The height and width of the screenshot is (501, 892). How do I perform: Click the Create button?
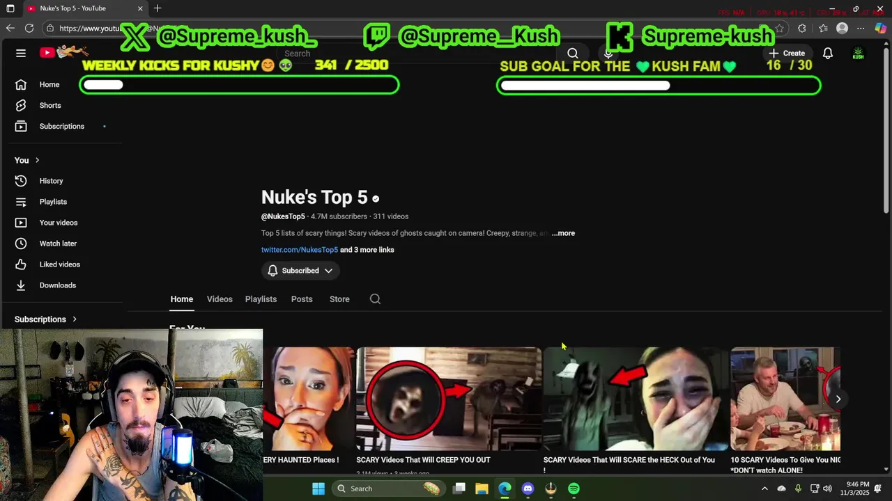[787, 53]
